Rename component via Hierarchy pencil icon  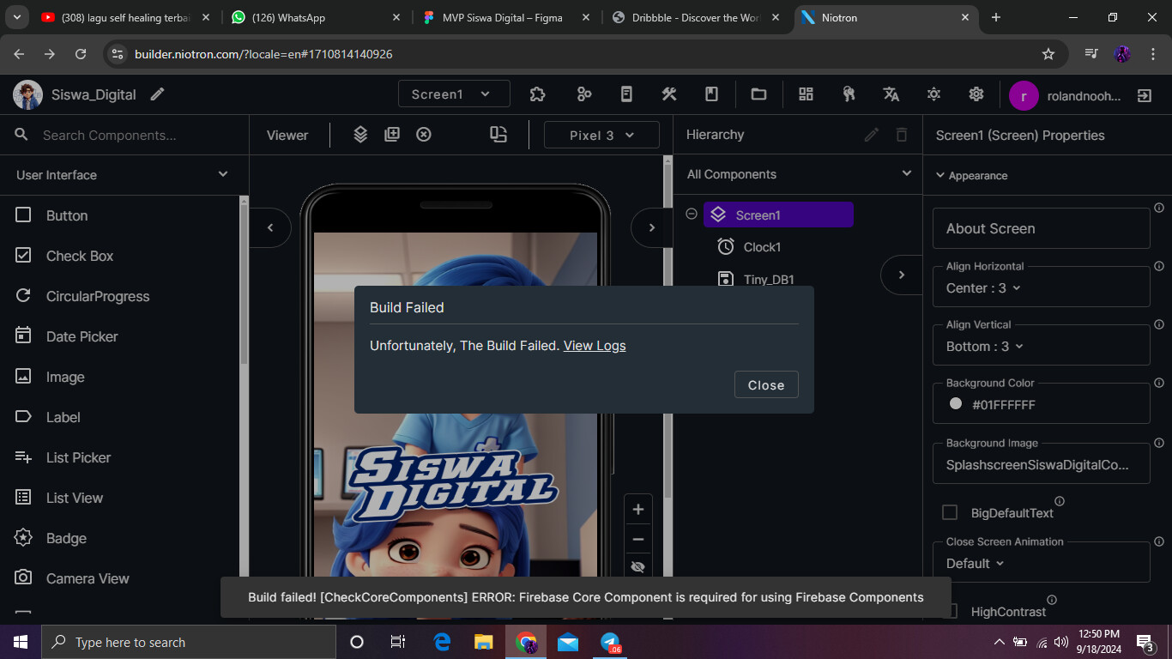872,135
